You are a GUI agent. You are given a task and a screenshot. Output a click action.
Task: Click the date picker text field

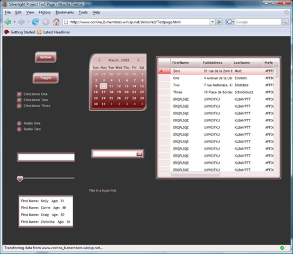[114, 154]
